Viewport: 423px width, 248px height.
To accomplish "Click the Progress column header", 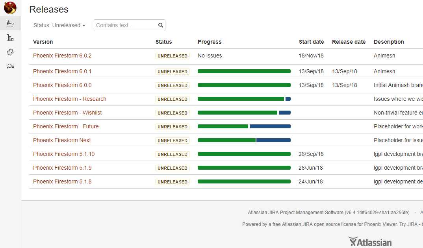I will tap(210, 42).
